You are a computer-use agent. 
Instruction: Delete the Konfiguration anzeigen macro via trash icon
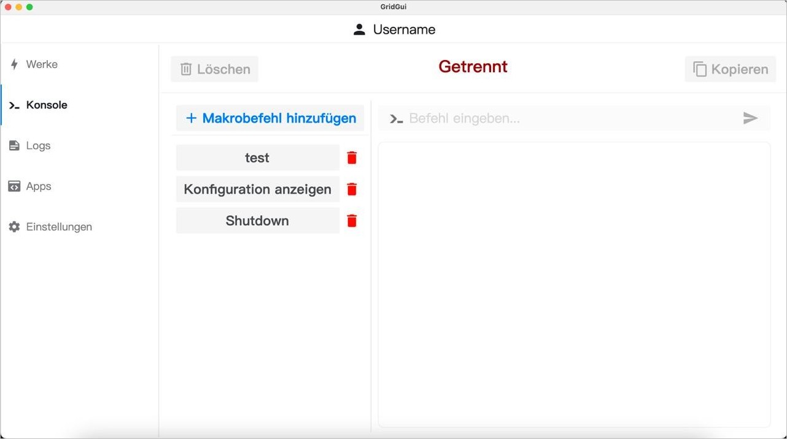click(x=352, y=189)
